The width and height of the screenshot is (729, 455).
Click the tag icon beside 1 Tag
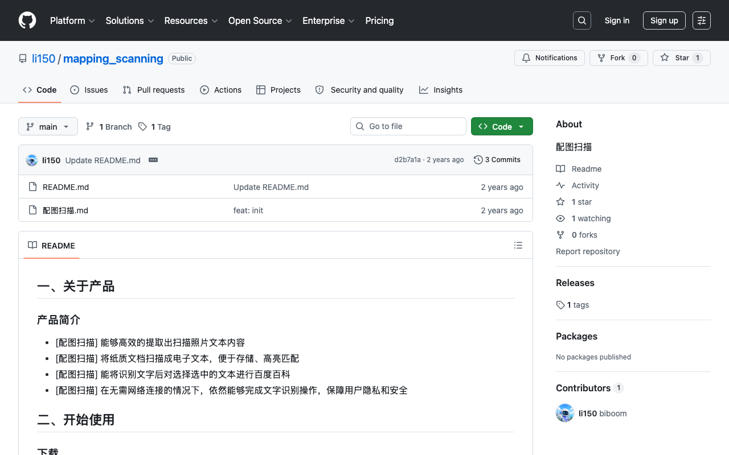click(142, 126)
